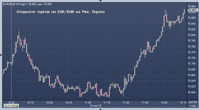Click the 10:30 time axis label
Image resolution: width=199 pixels, height=110 pixels.
pos(50,103)
